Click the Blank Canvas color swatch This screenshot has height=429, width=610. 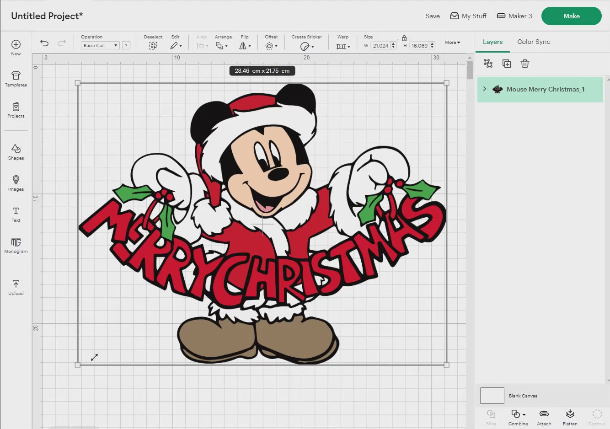492,396
